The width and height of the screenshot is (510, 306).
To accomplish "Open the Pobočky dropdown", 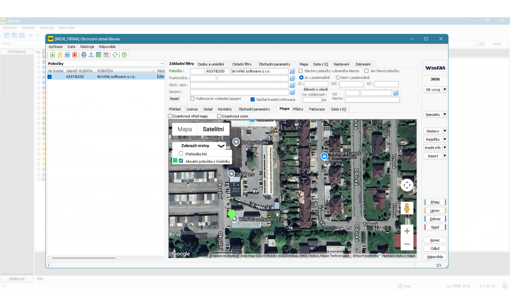I will click(162, 64).
